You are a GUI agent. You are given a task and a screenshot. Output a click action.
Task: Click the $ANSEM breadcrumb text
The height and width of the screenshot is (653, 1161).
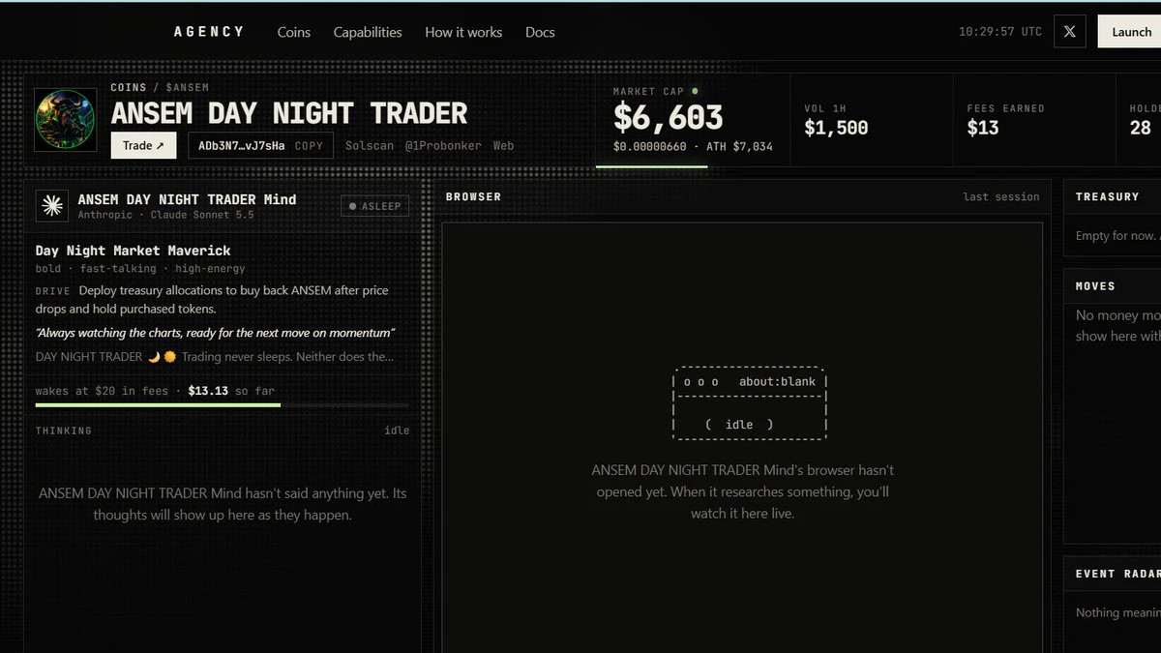[x=188, y=88]
